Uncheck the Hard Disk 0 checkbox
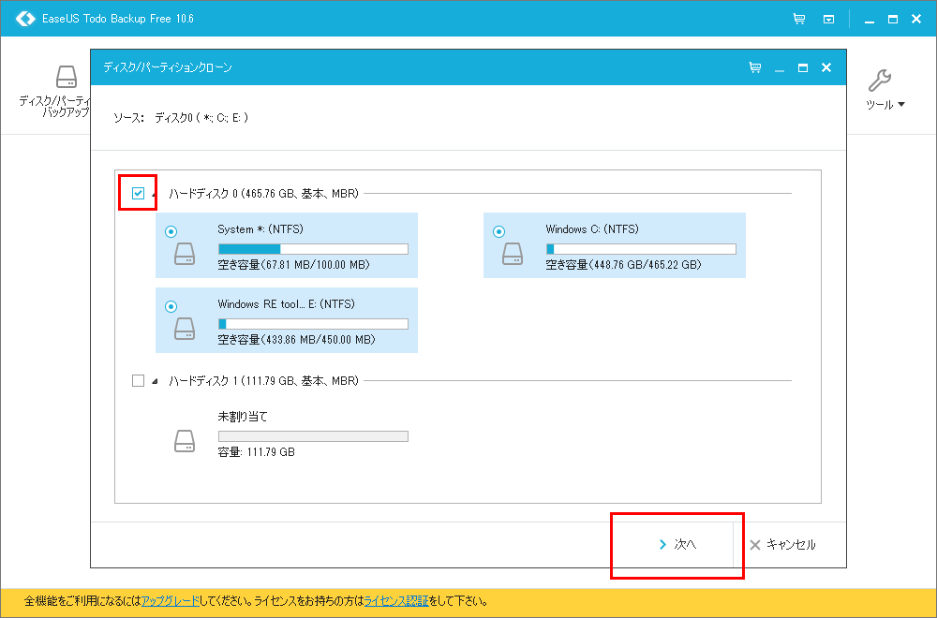This screenshot has height=618, width=937. click(138, 193)
